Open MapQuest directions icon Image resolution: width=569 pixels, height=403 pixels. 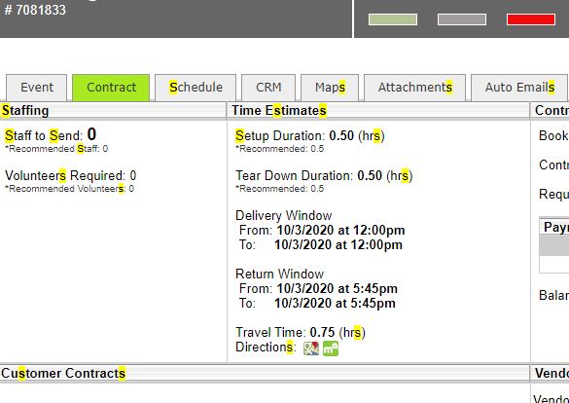pyautogui.click(x=331, y=348)
